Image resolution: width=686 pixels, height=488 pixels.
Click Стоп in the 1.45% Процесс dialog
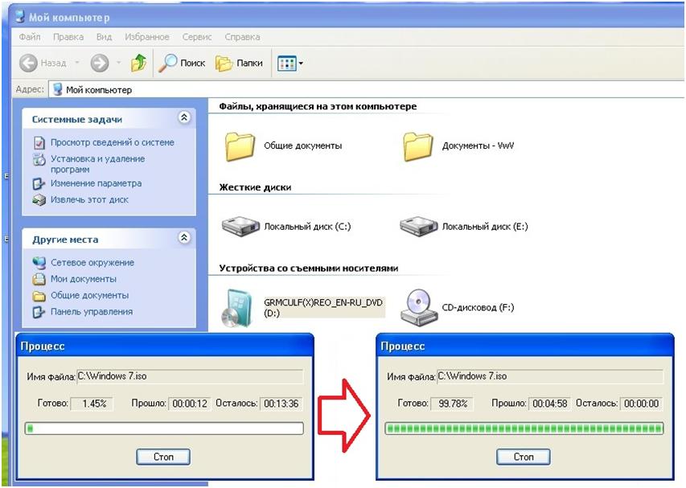point(163,457)
